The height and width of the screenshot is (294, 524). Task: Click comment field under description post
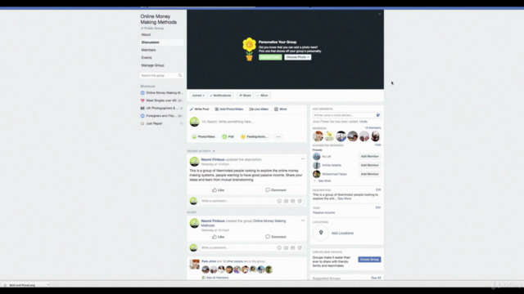click(x=238, y=201)
